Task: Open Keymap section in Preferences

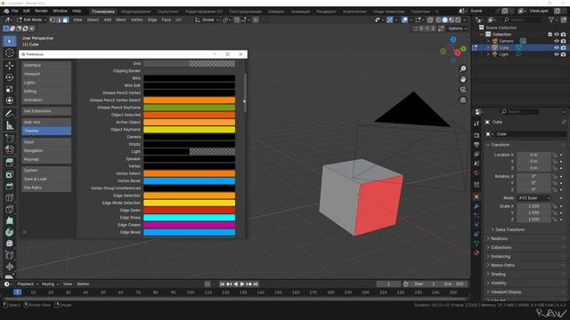Action: pos(46,159)
